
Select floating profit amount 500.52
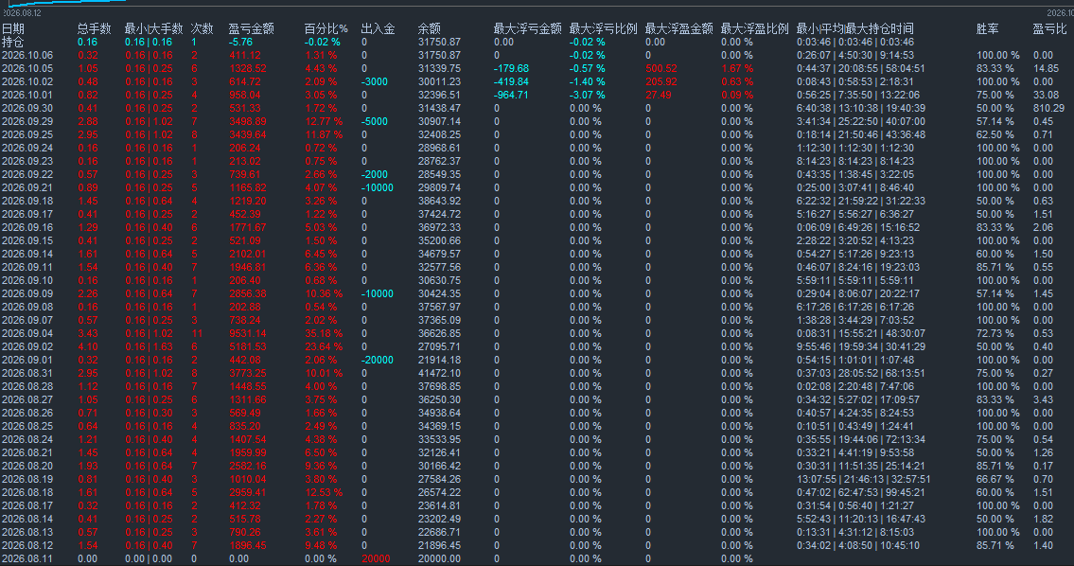(x=661, y=68)
